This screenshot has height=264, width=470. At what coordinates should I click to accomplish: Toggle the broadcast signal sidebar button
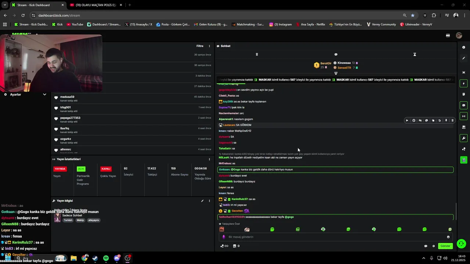tap(464, 116)
